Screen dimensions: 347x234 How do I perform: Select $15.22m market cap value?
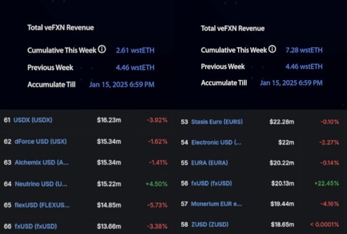tap(109, 184)
